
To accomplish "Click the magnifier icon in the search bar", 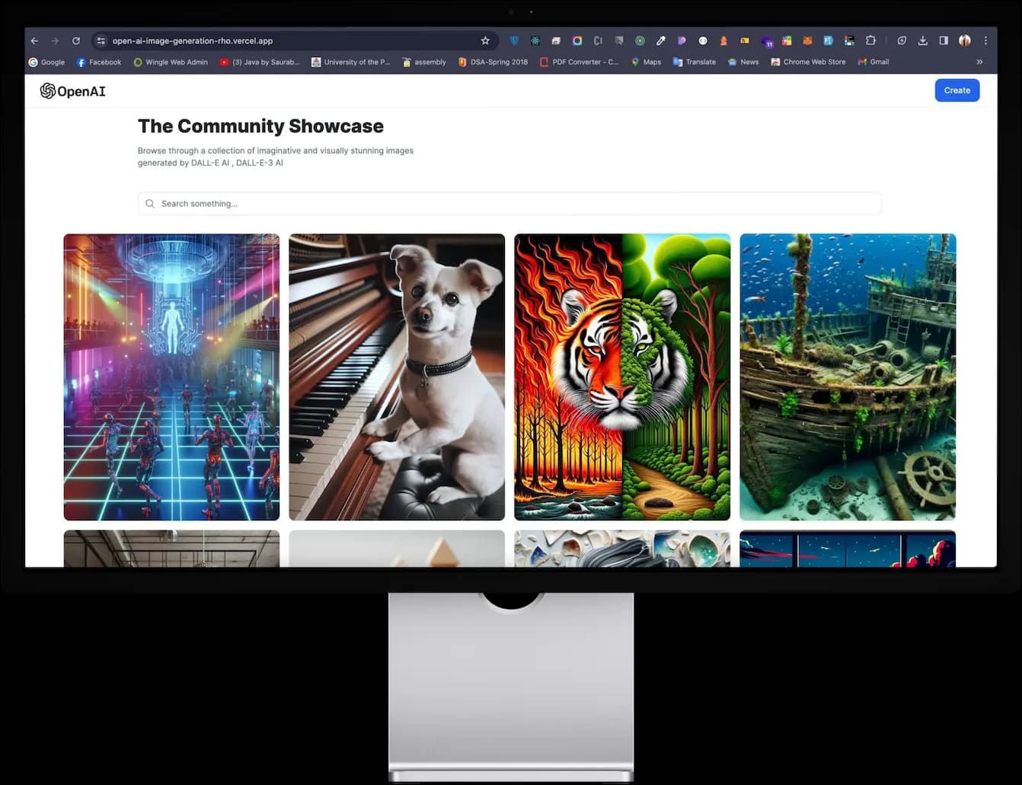I will pos(149,203).
